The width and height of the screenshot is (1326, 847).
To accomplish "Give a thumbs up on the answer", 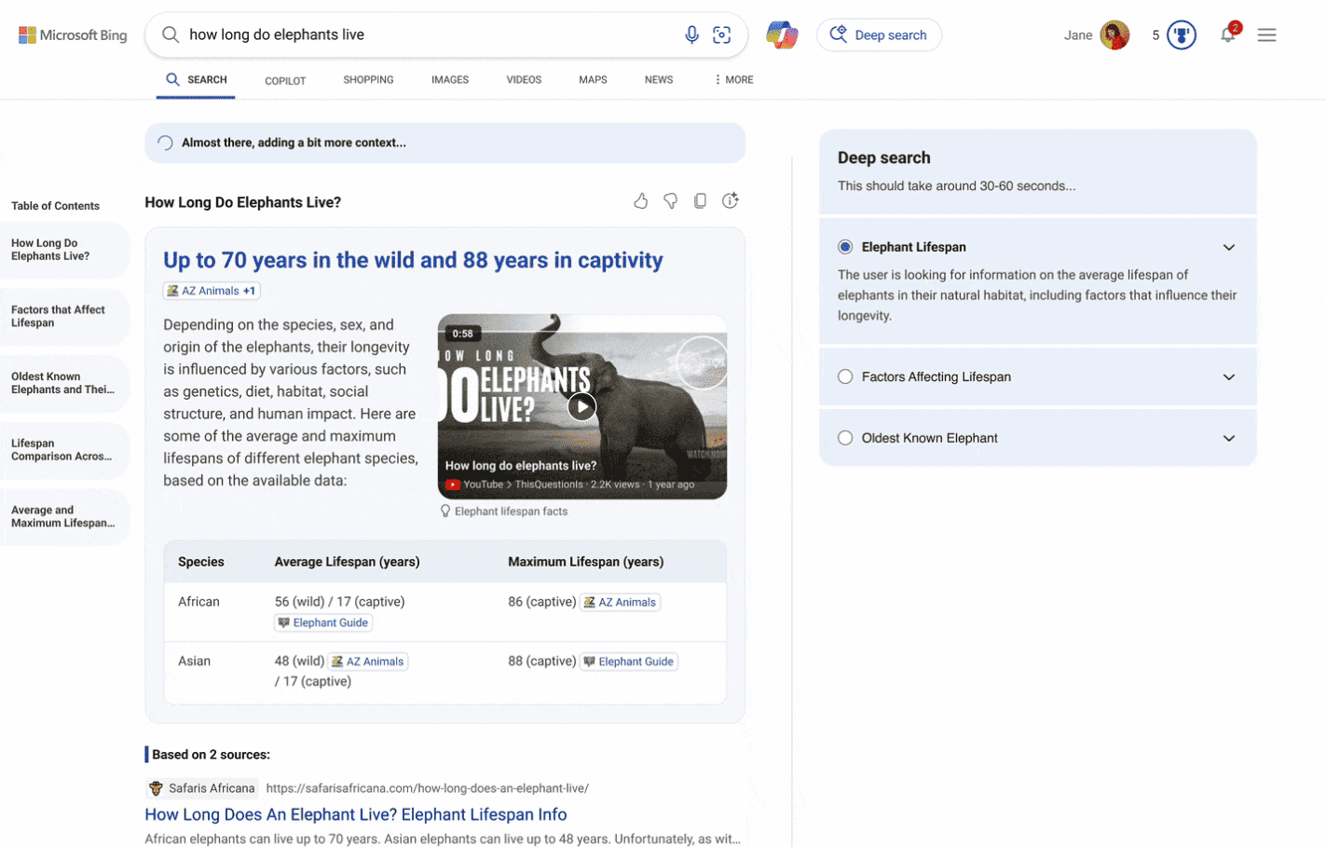I will [x=640, y=199].
